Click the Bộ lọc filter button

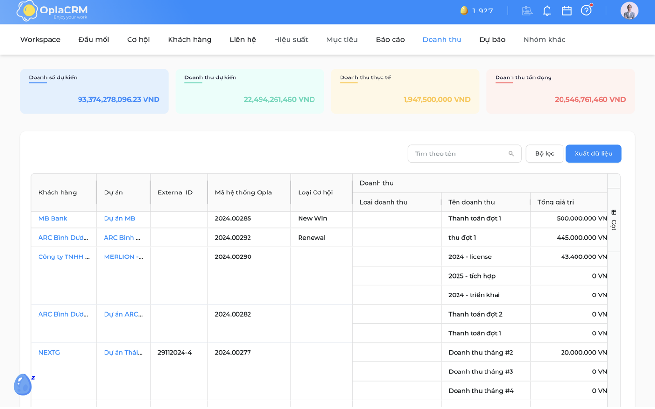[545, 153]
